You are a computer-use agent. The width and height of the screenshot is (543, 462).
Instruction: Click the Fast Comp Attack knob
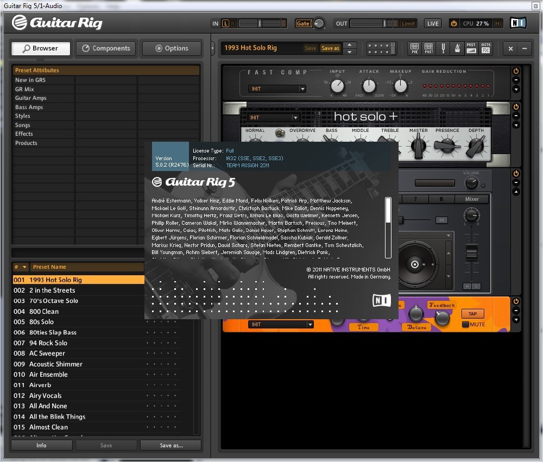pos(369,86)
